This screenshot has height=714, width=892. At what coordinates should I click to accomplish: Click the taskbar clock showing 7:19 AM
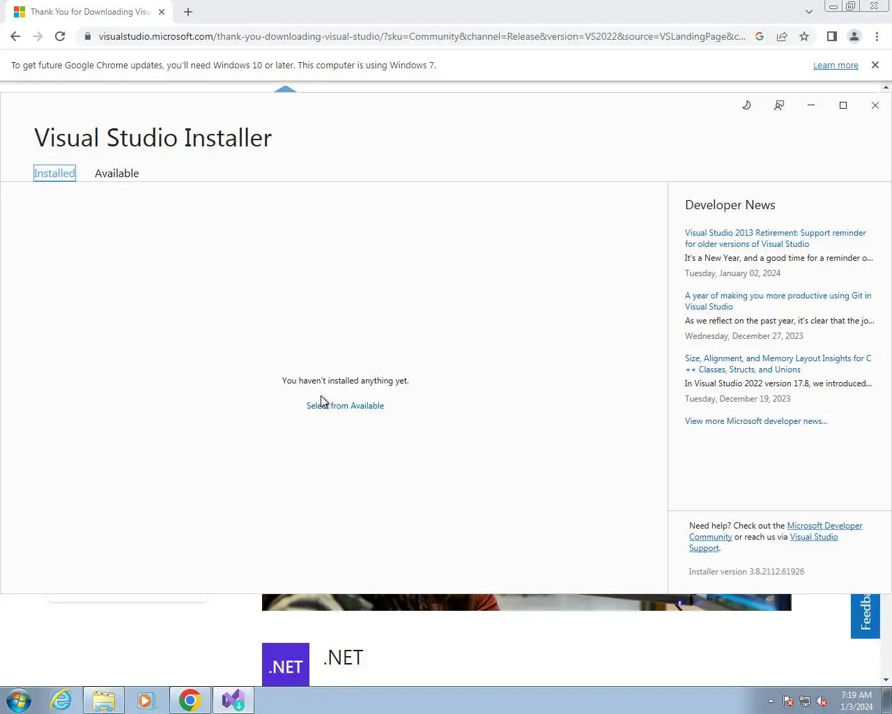click(x=856, y=701)
